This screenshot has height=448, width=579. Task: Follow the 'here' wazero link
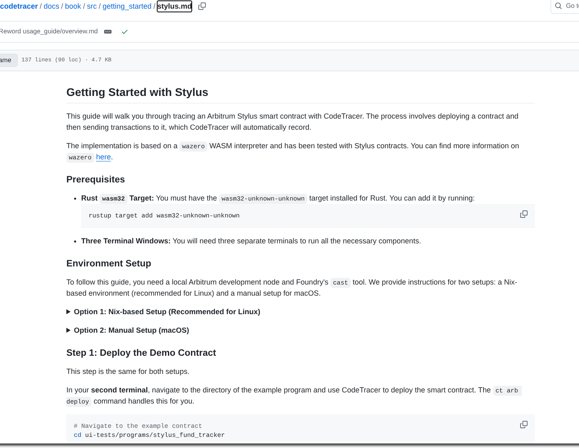[x=103, y=157]
